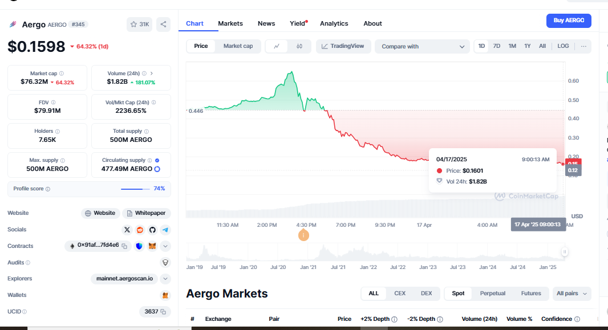Expand explorers list chevron
This screenshot has width=608, height=330.
pos(165,279)
